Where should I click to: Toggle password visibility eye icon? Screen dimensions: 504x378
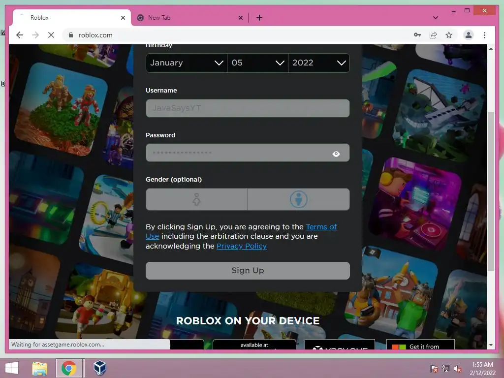336,154
